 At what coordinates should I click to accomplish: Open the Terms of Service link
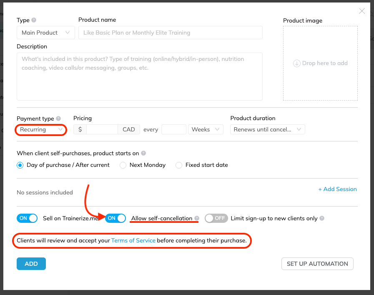pos(133,240)
